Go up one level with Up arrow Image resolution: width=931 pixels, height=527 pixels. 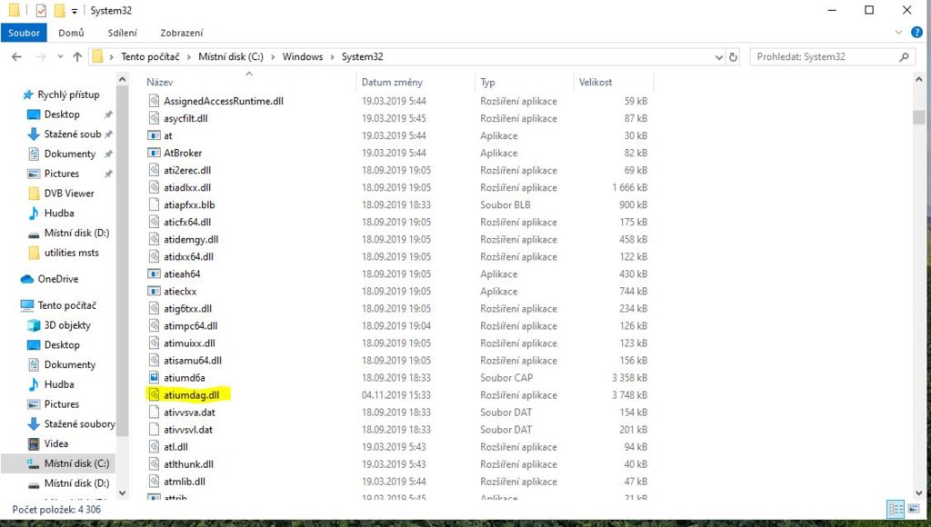pos(77,56)
